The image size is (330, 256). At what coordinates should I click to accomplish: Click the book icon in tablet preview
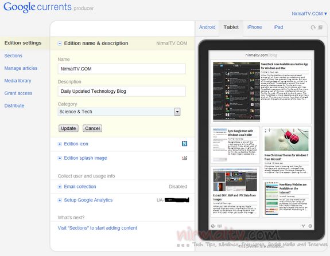[x=219, y=226]
